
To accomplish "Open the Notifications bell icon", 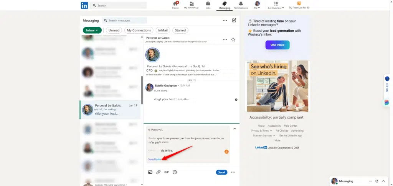I will coord(241,4).
